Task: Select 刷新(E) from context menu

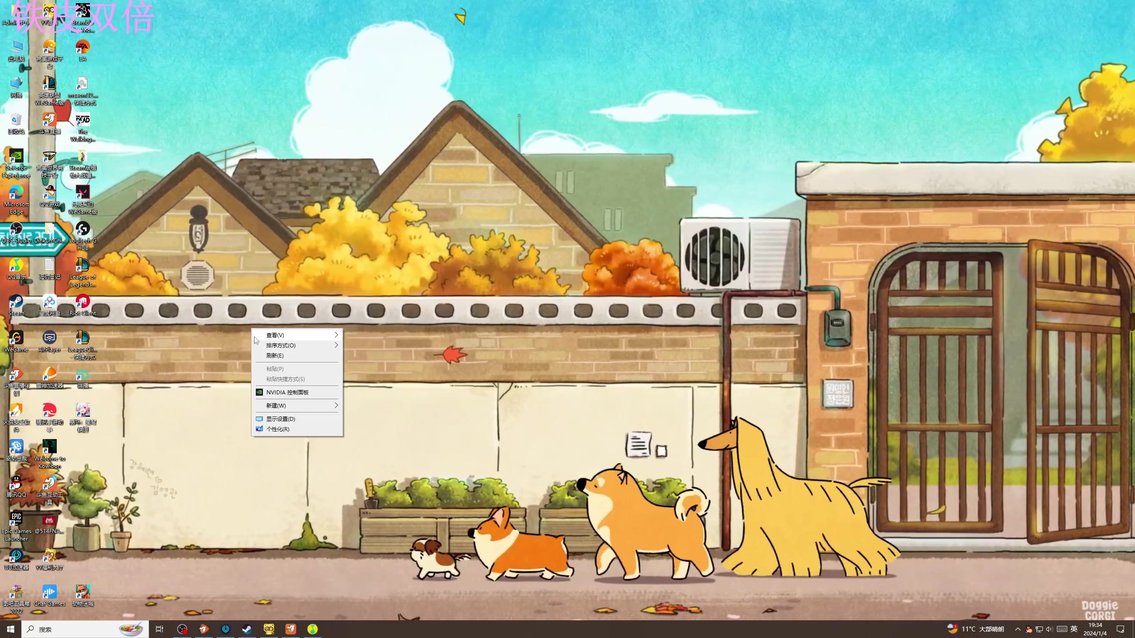Action: [x=275, y=355]
